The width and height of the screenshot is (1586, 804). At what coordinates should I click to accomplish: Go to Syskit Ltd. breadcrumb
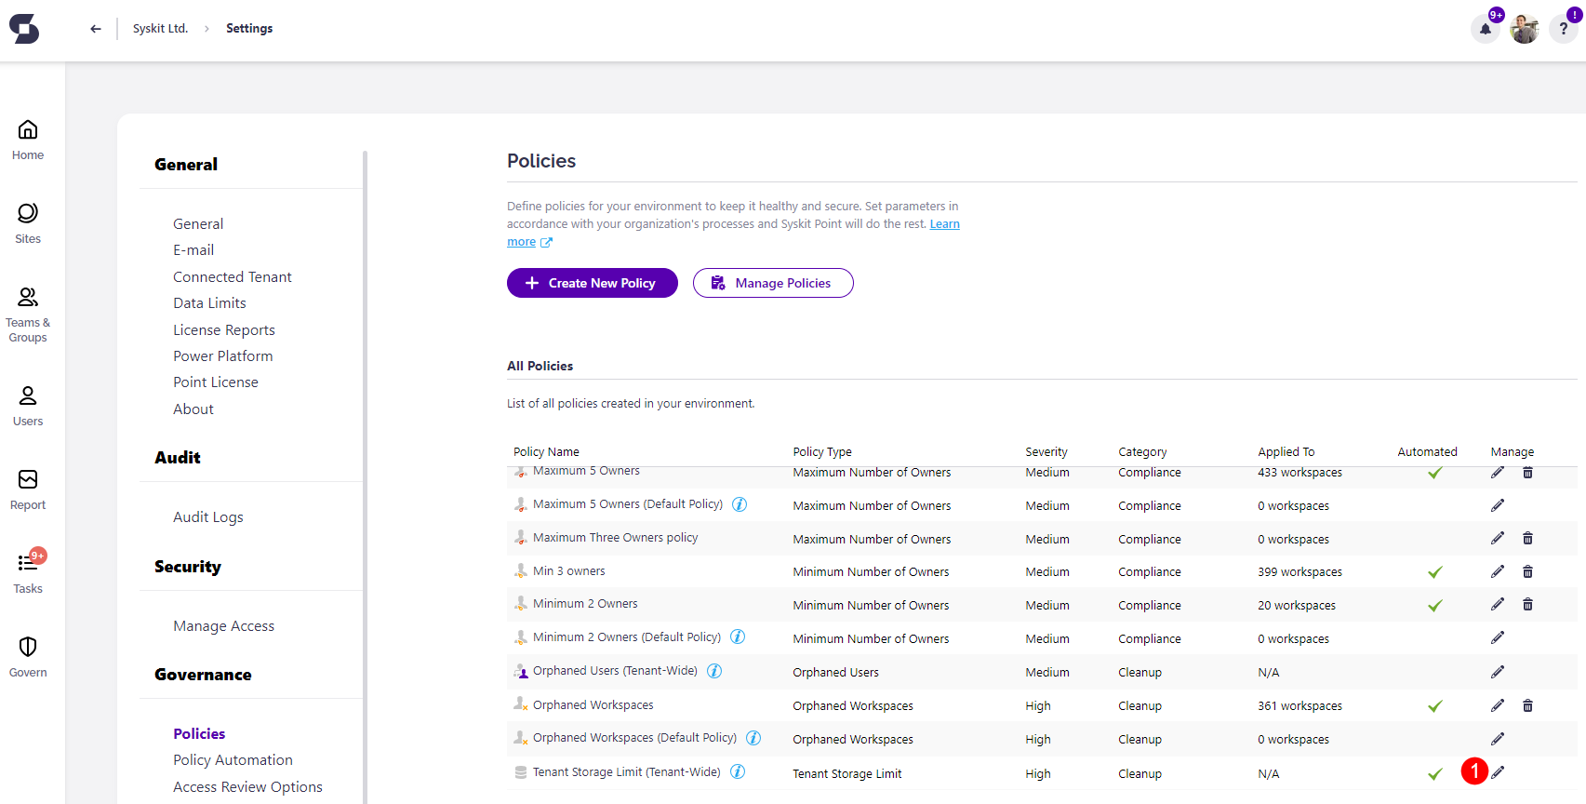(160, 29)
